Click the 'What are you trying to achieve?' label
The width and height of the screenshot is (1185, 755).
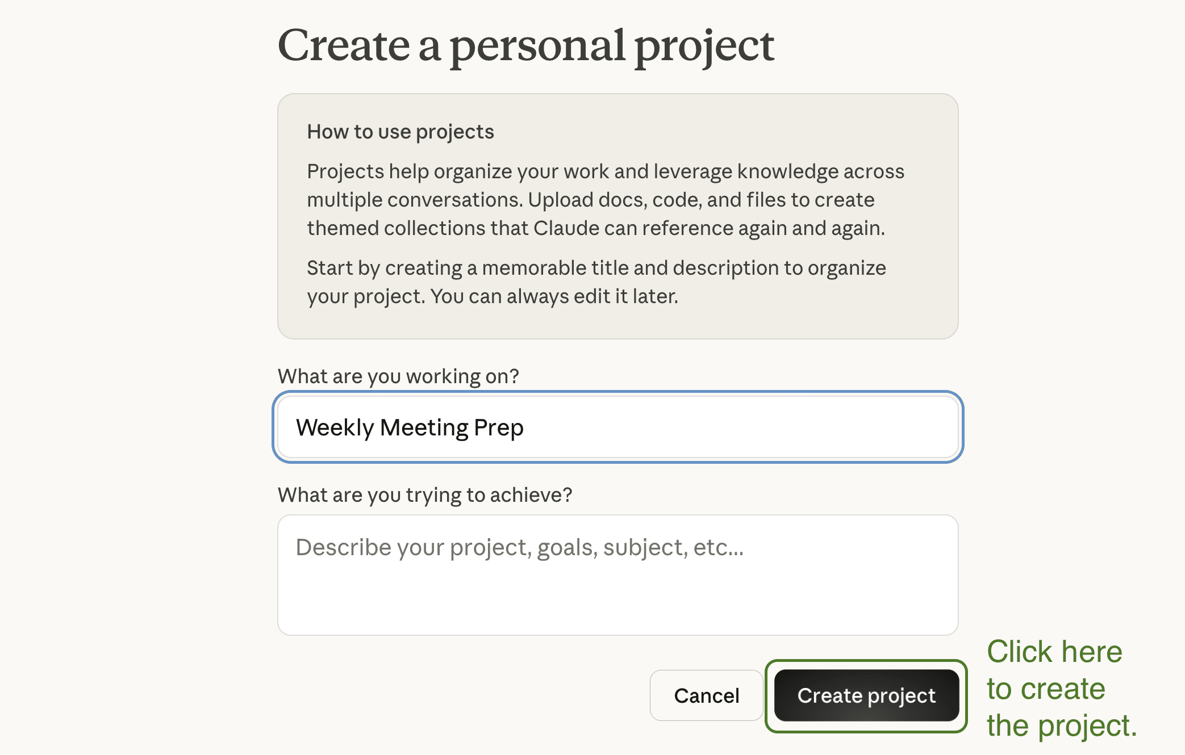click(x=424, y=495)
